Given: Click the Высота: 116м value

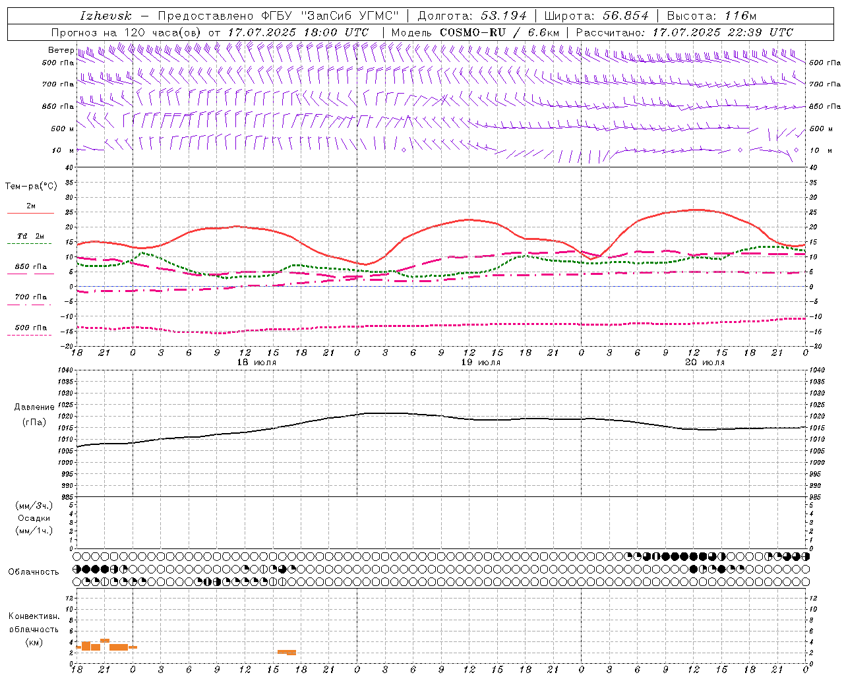Looking at the screenshot, I should click(711, 16).
